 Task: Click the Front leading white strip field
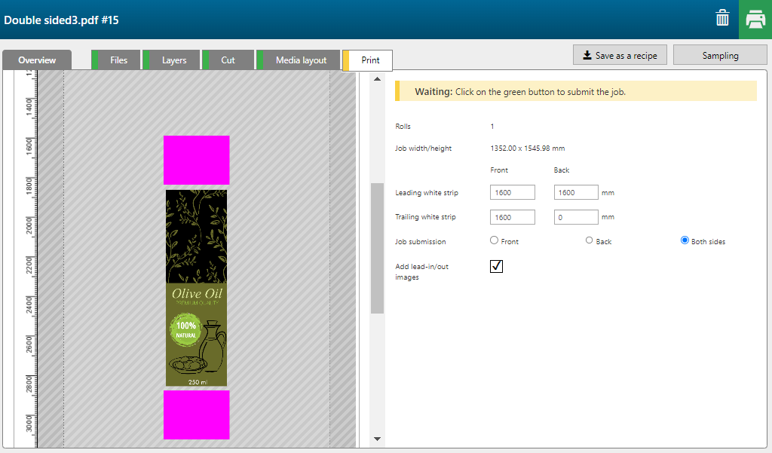click(512, 193)
